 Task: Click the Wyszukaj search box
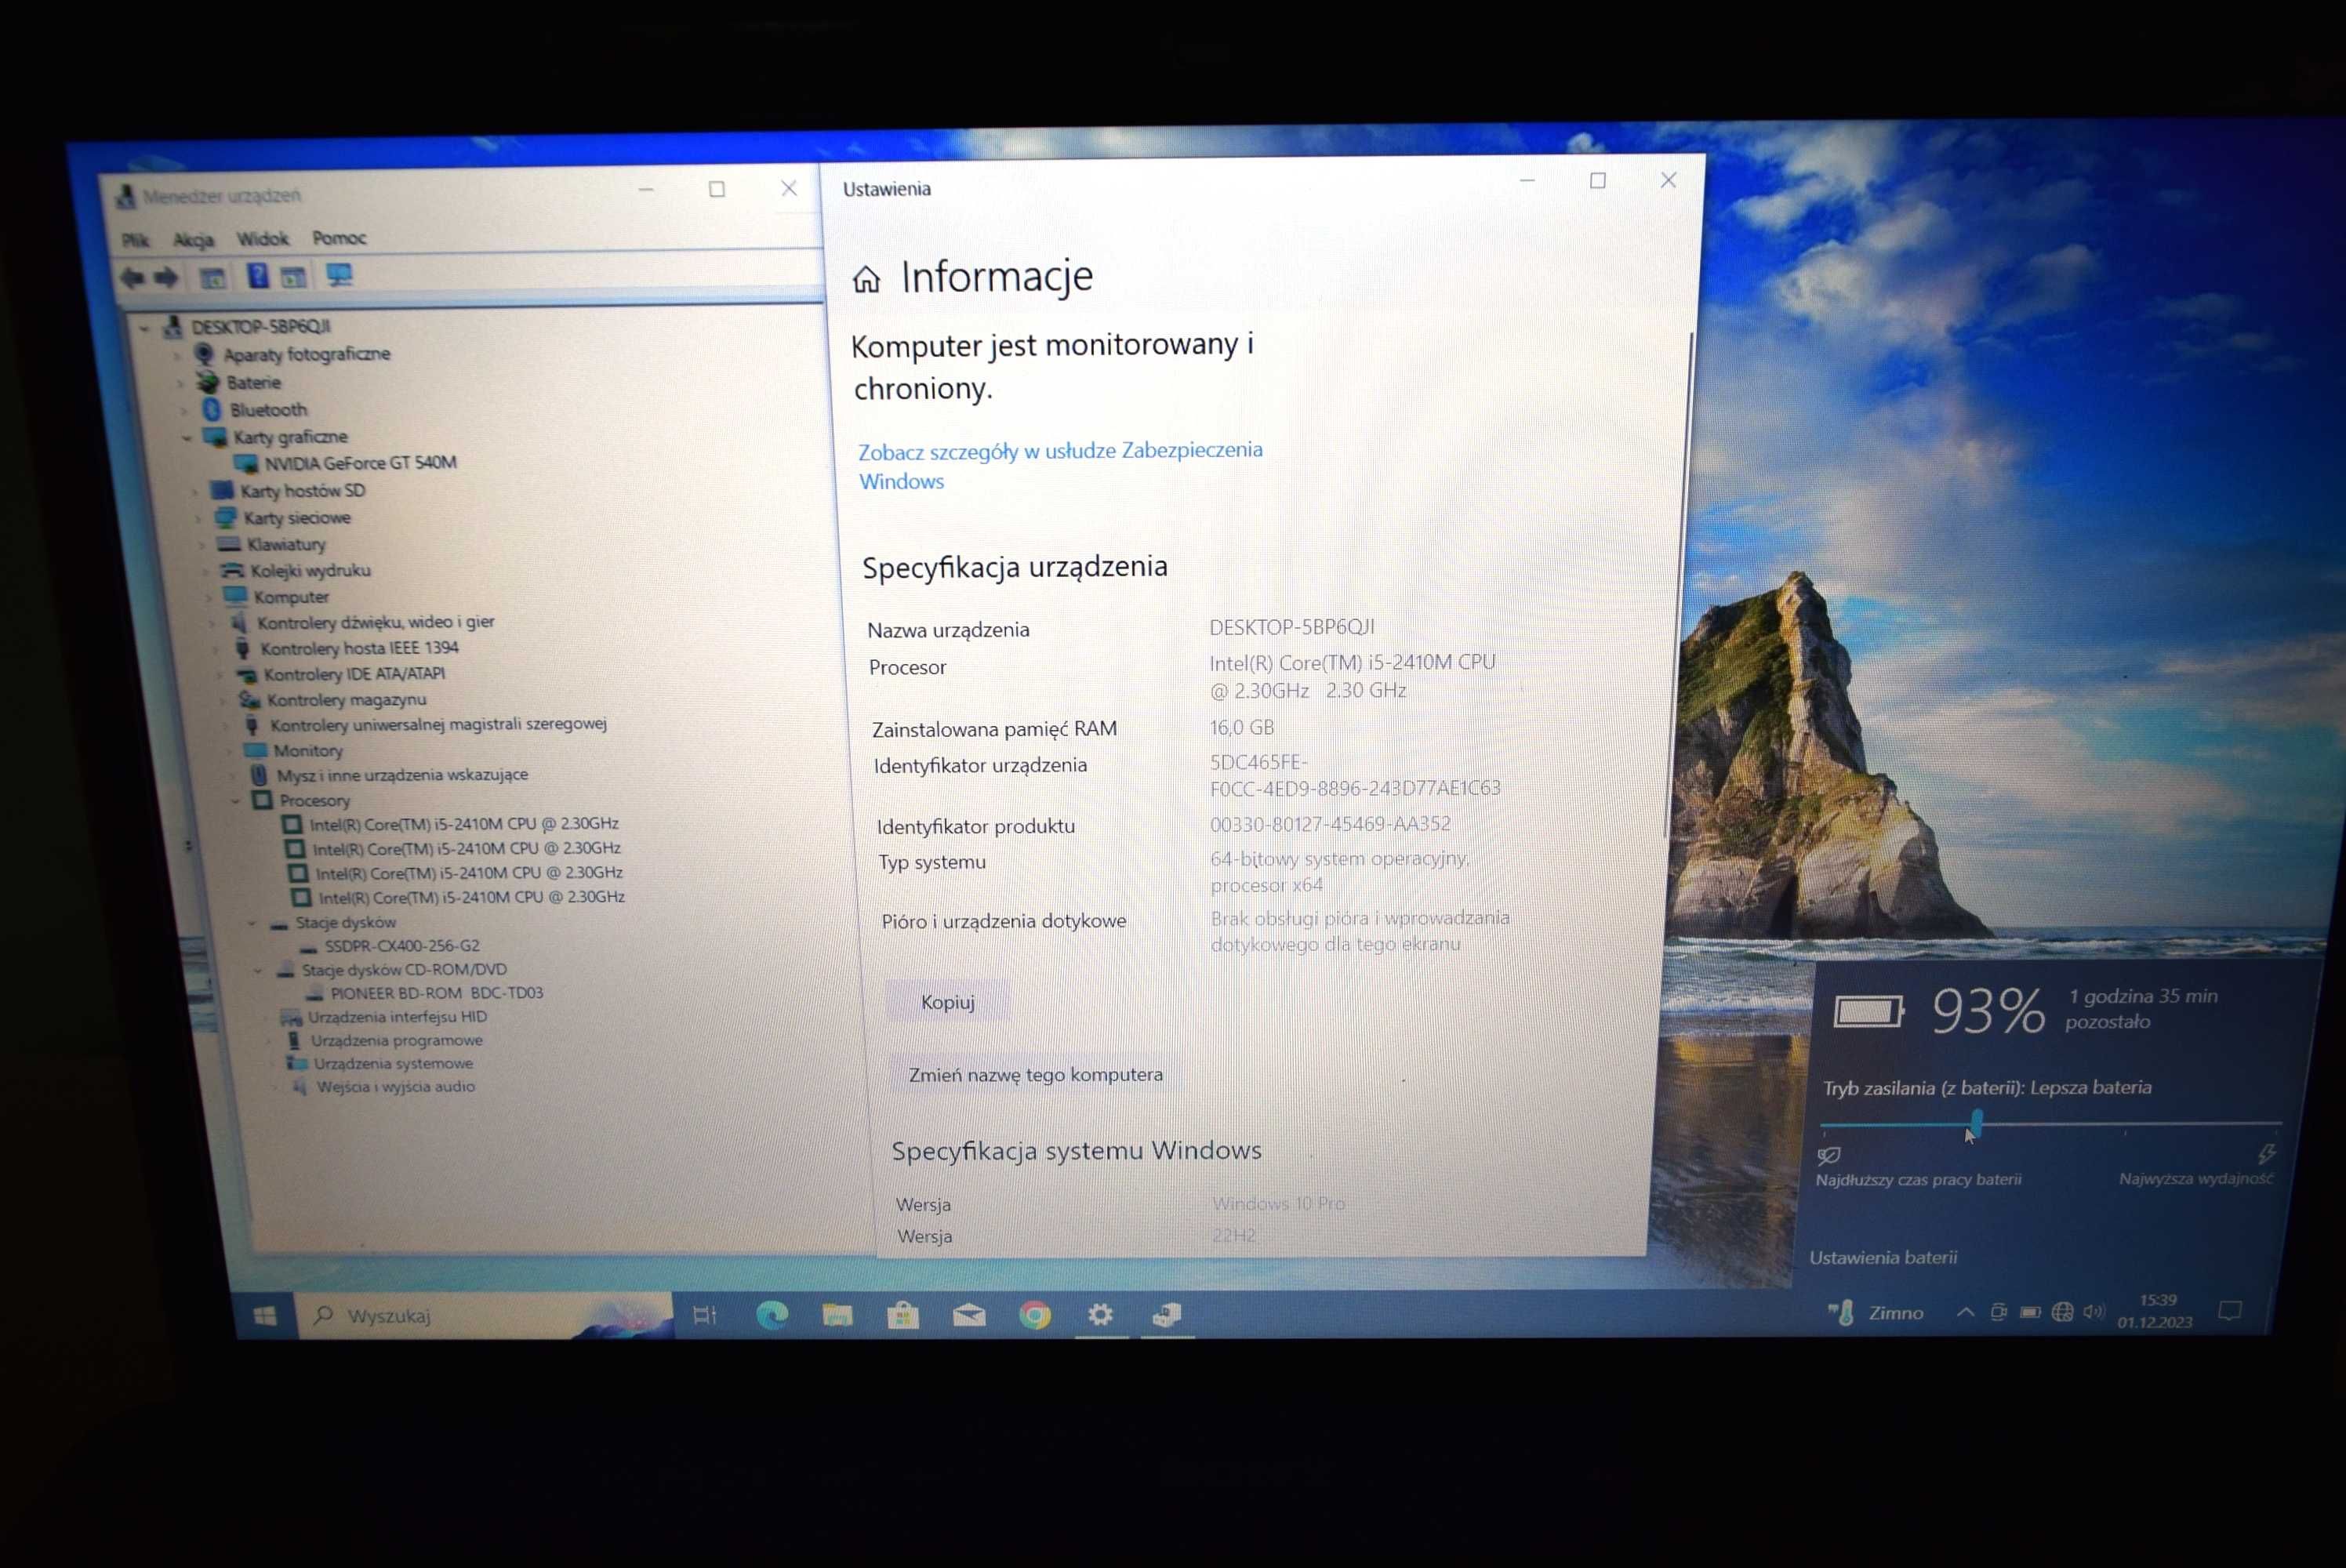tap(485, 1316)
